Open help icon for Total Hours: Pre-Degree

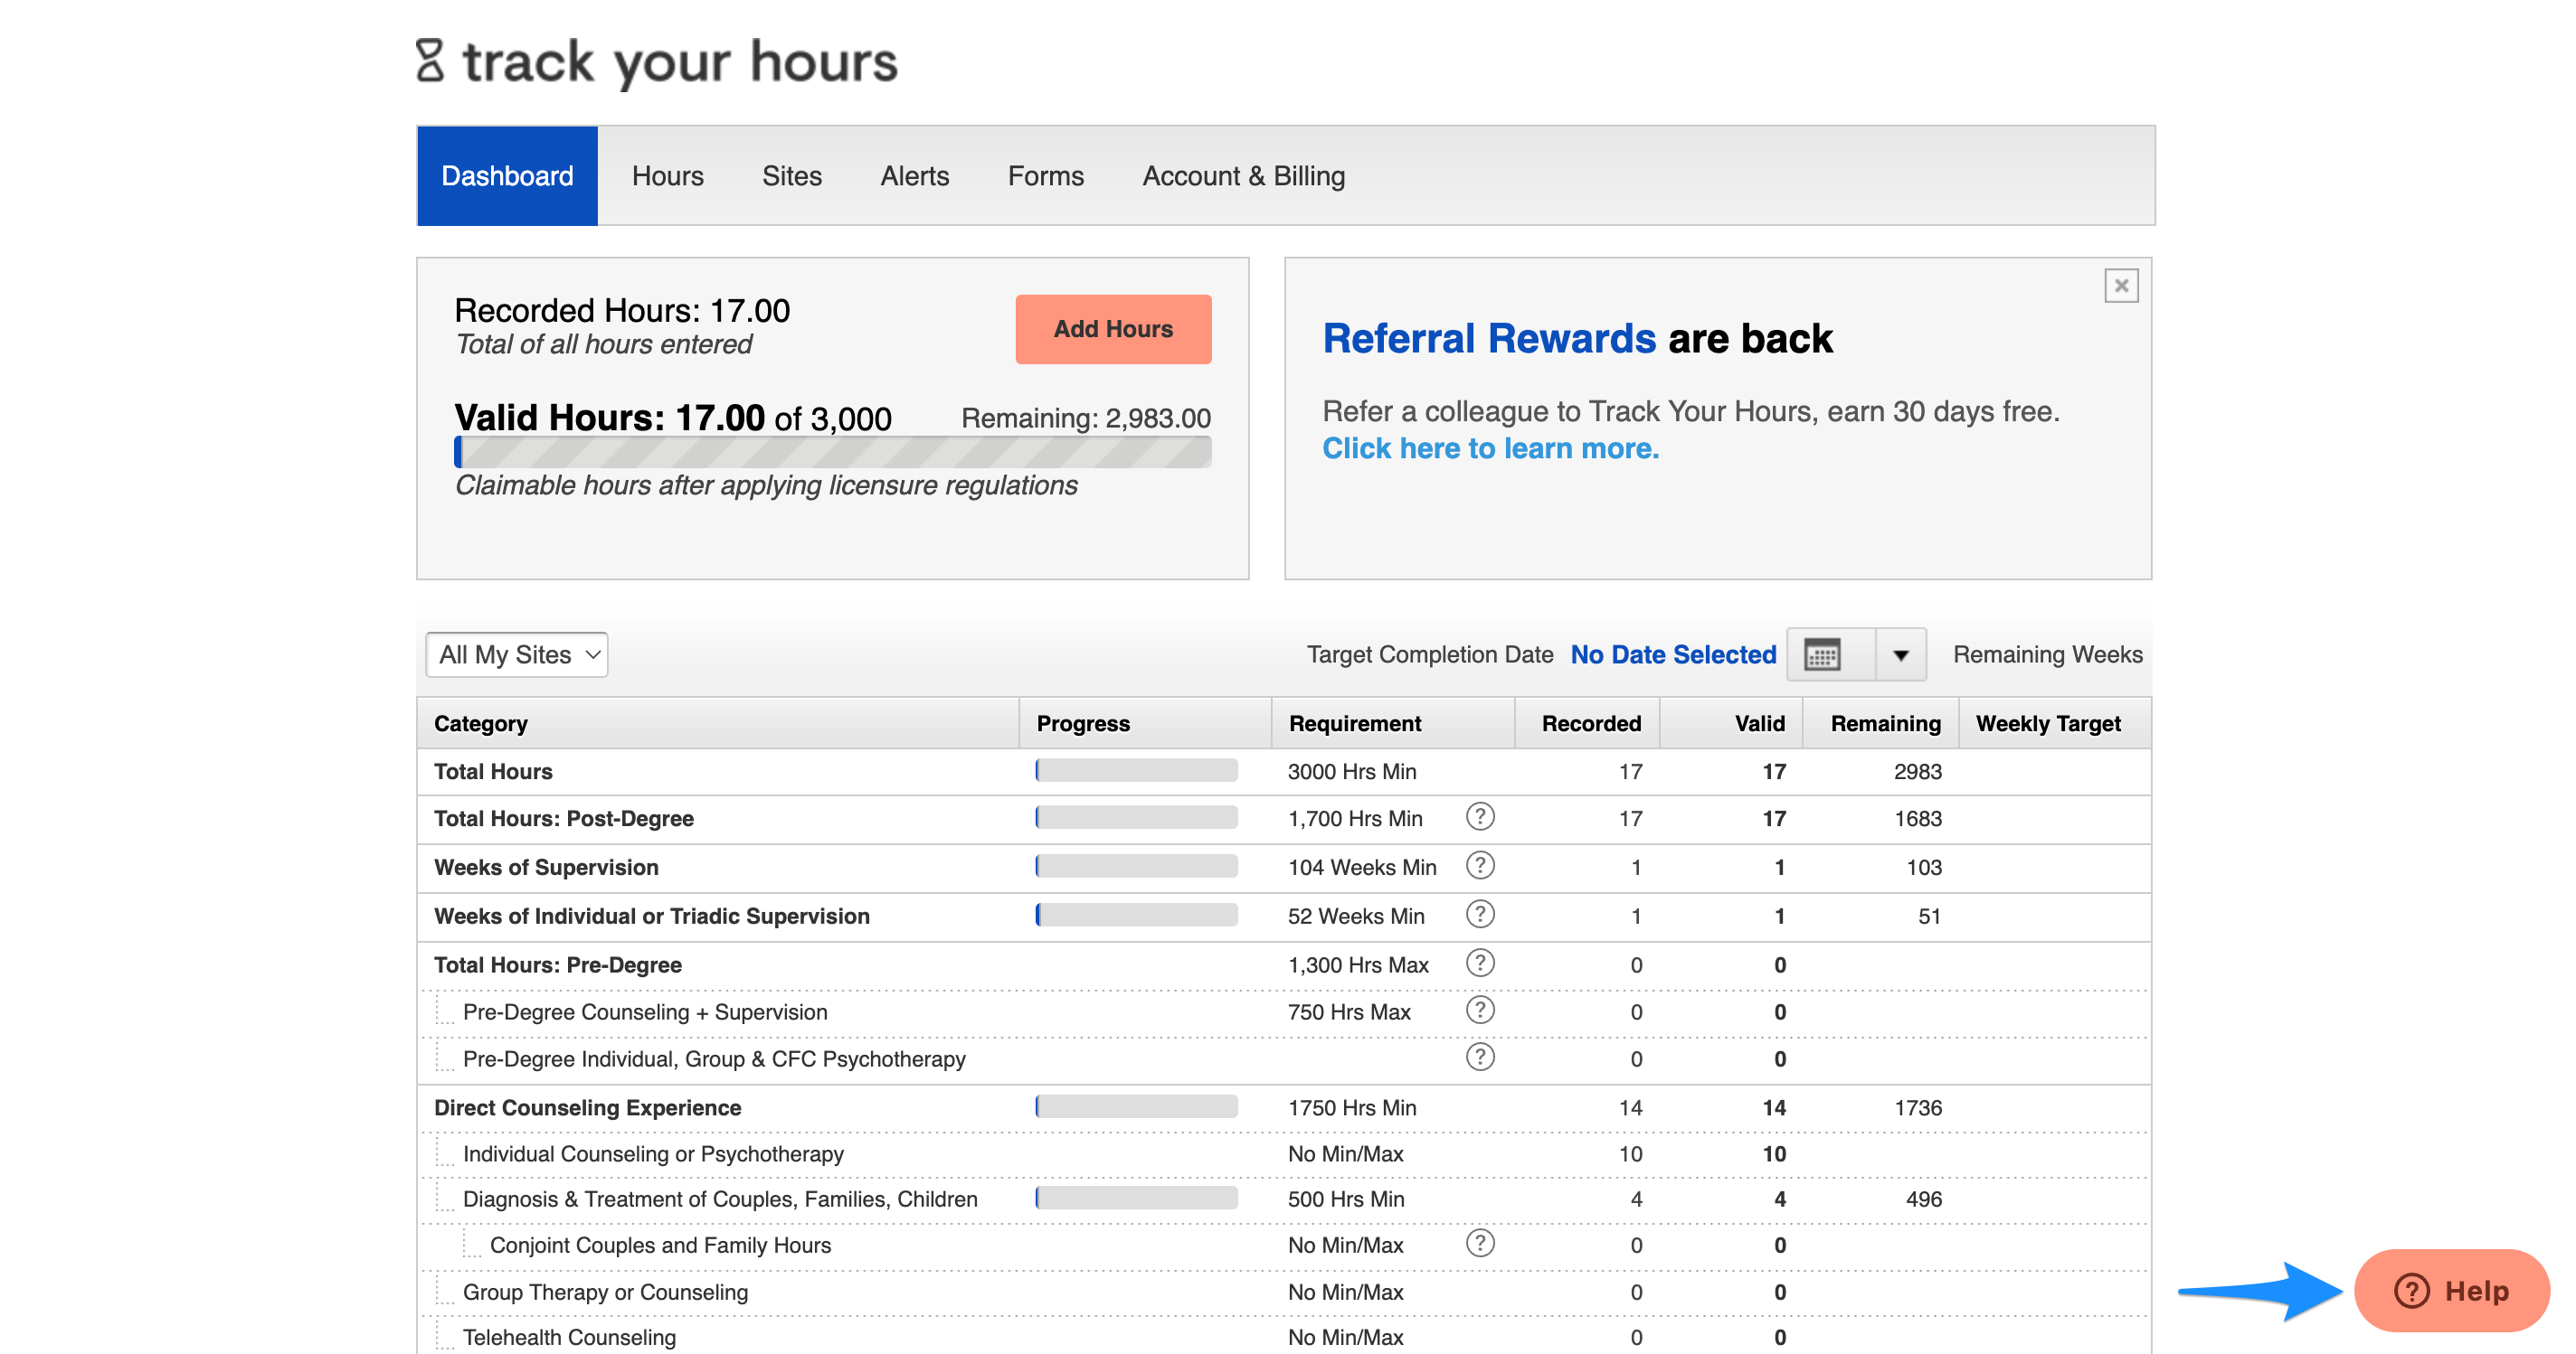(x=1480, y=964)
